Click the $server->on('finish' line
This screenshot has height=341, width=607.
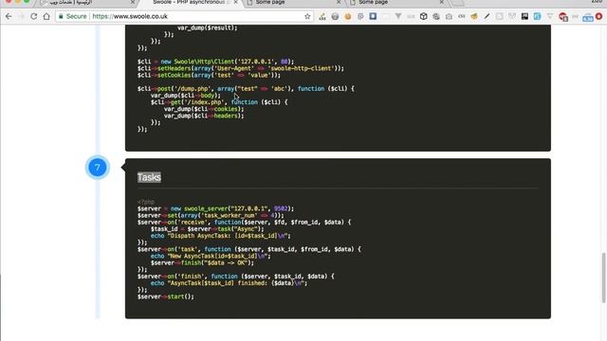point(236,276)
